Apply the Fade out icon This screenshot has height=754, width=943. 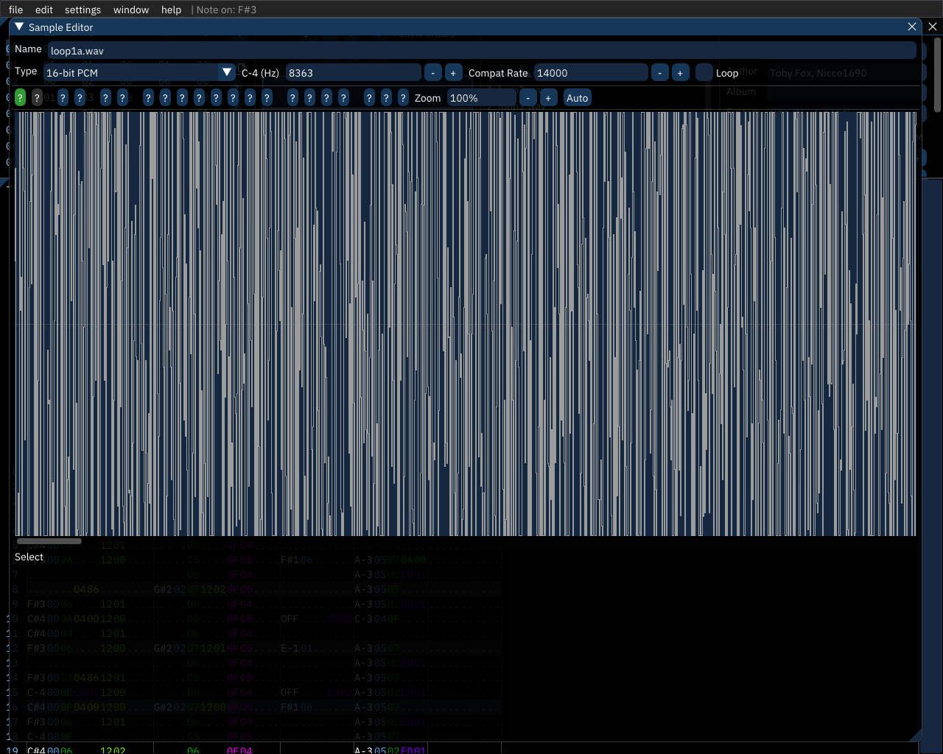[x=199, y=98]
